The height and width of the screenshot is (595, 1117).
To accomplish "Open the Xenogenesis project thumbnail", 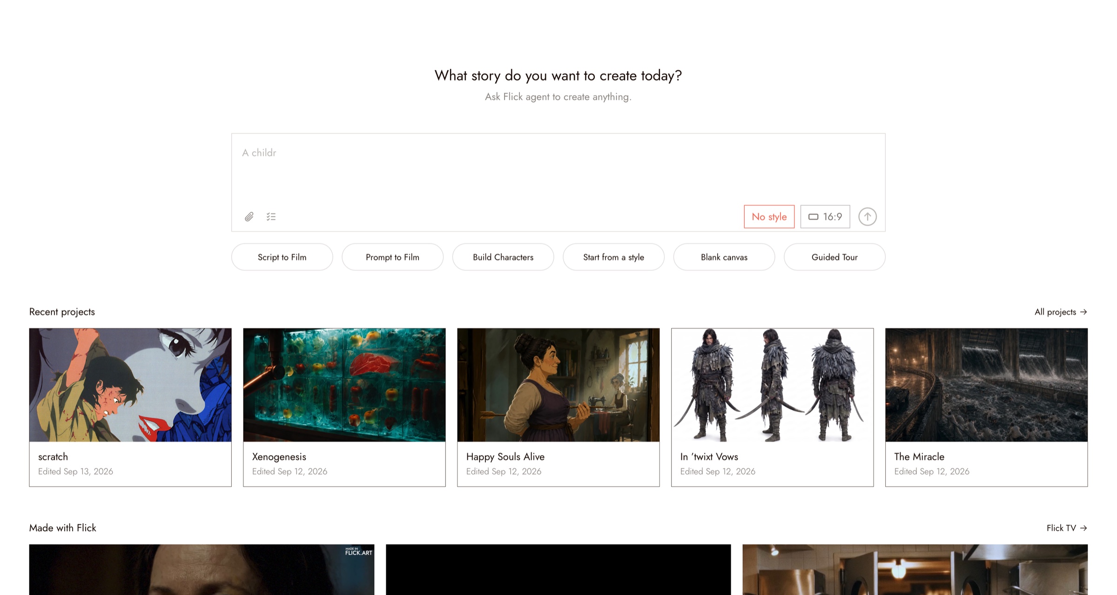I will point(344,385).
